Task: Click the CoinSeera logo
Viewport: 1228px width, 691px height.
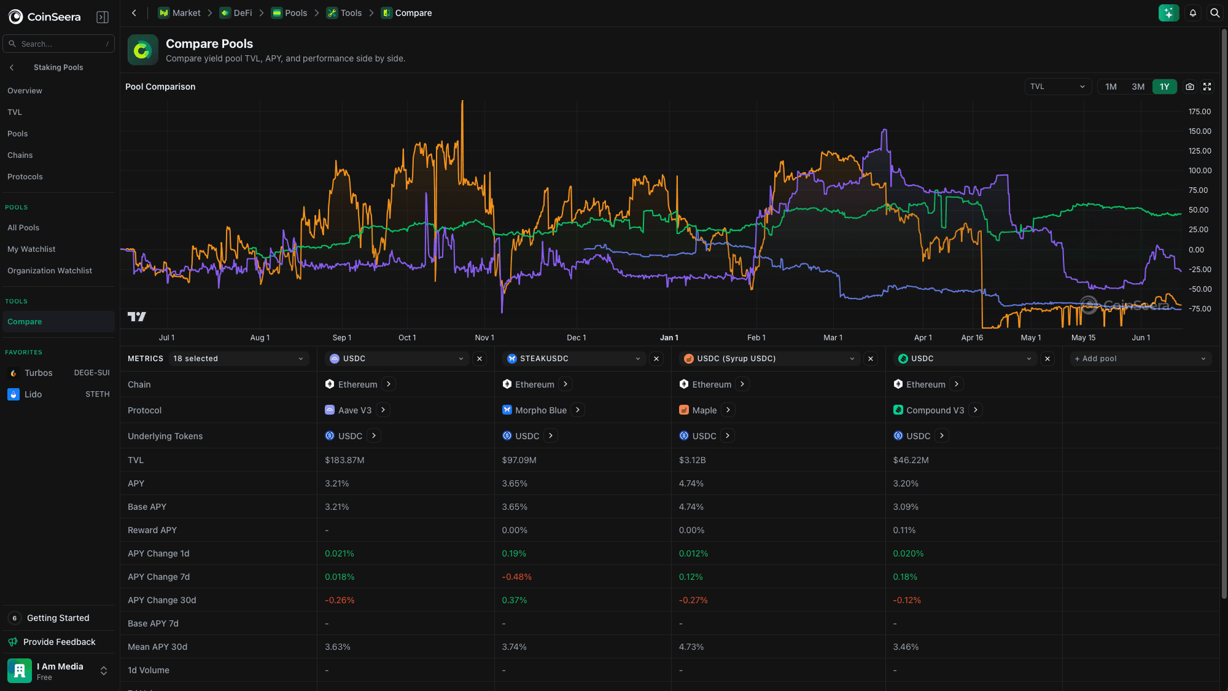Action: click(44, 17)
